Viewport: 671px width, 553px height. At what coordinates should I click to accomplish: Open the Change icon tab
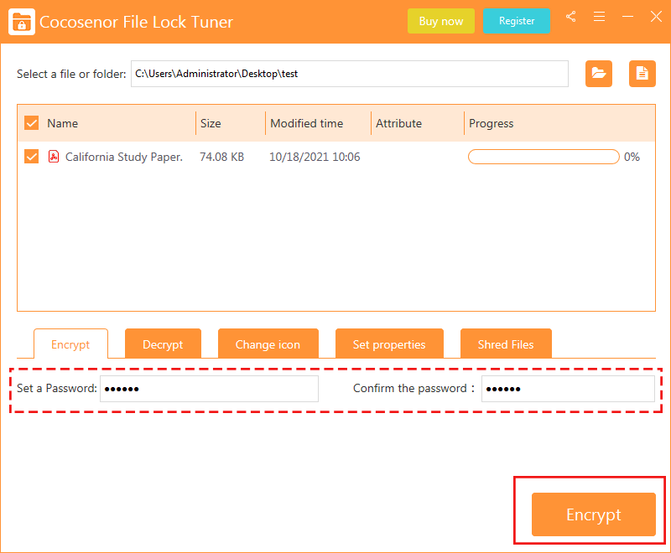[x=268, y=344]
